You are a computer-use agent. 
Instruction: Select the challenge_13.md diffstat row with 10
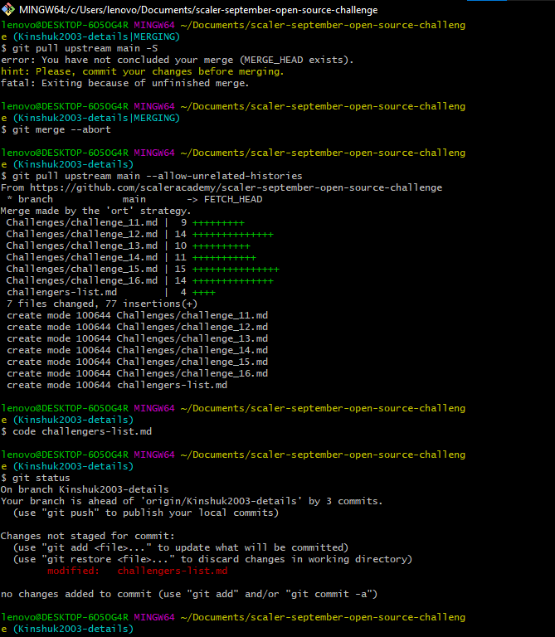coord(128,246)
